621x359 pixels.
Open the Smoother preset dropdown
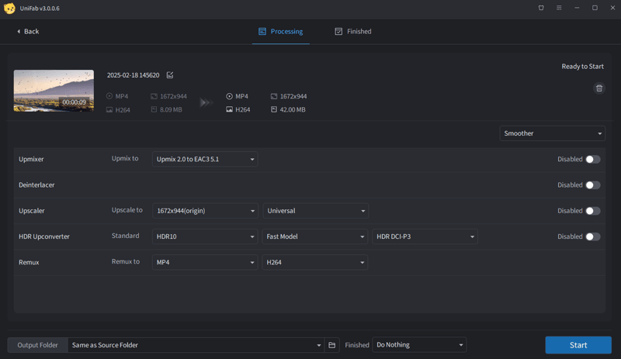tap(552, 133)
